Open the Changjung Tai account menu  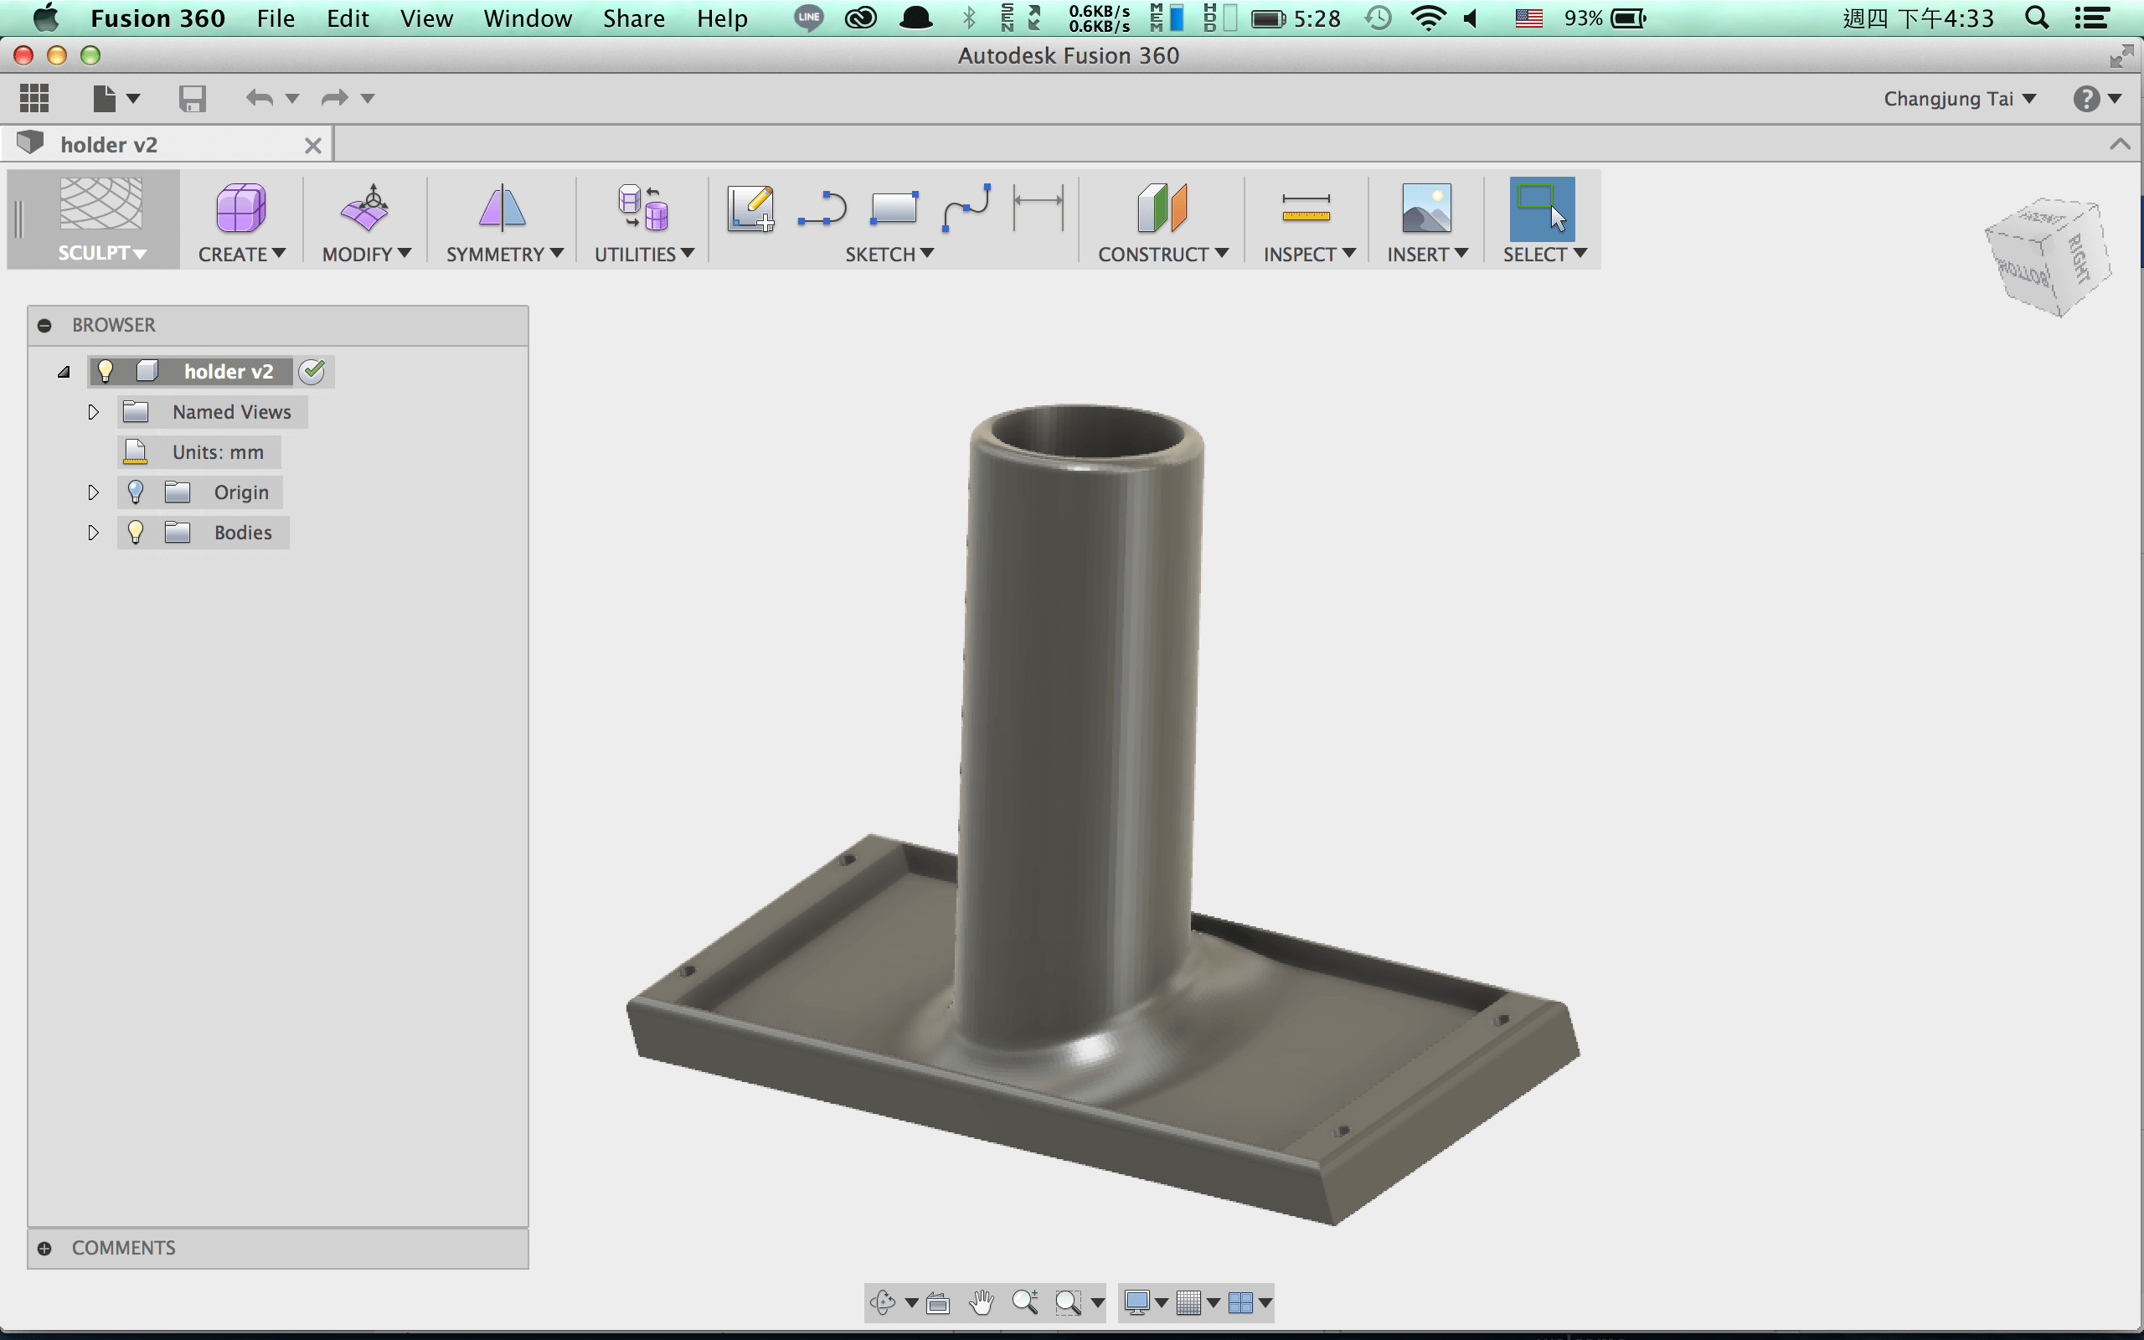click(x=1959, y=98)
